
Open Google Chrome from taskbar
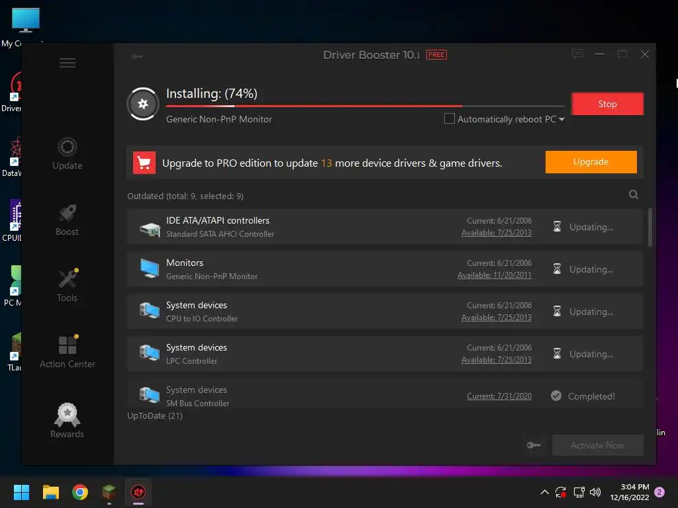point(79,492)
